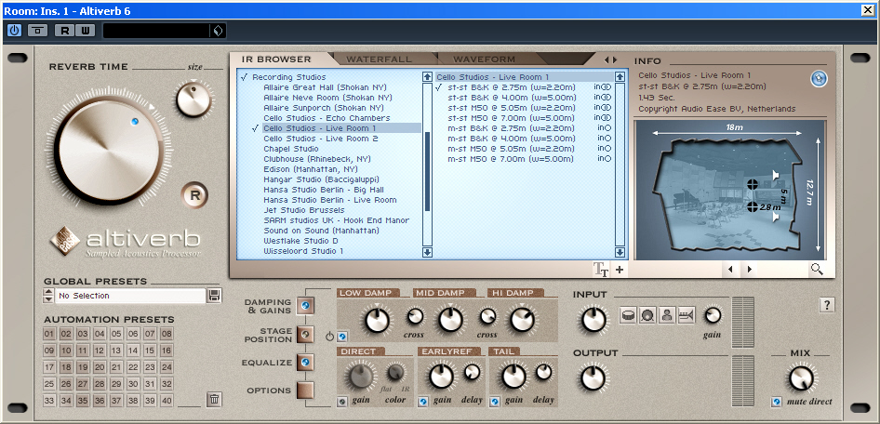Click the person voice test sound icon
880x424 pixels.
[x=667, y=316]
